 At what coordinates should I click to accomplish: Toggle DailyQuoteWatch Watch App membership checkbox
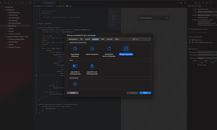click(190, 42)
